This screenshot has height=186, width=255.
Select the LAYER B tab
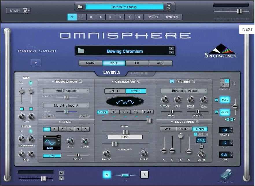[x=139, y=73]
